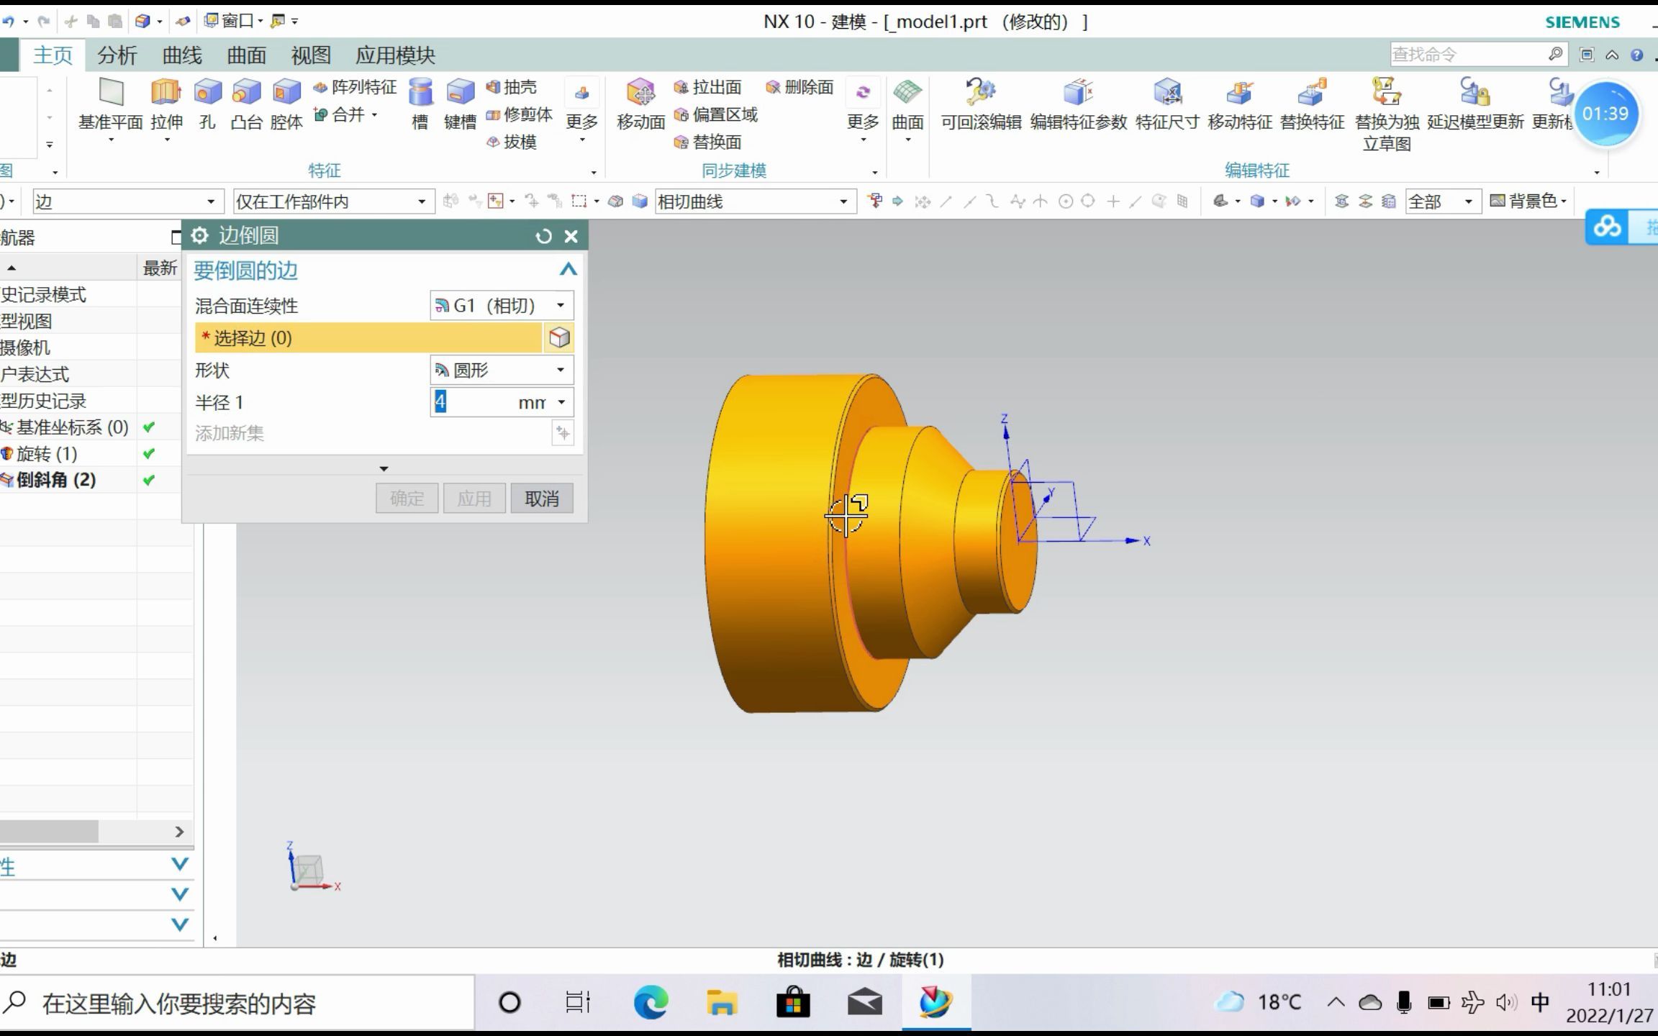
Task: Click the 取消 cancel button
Action: 541,499
